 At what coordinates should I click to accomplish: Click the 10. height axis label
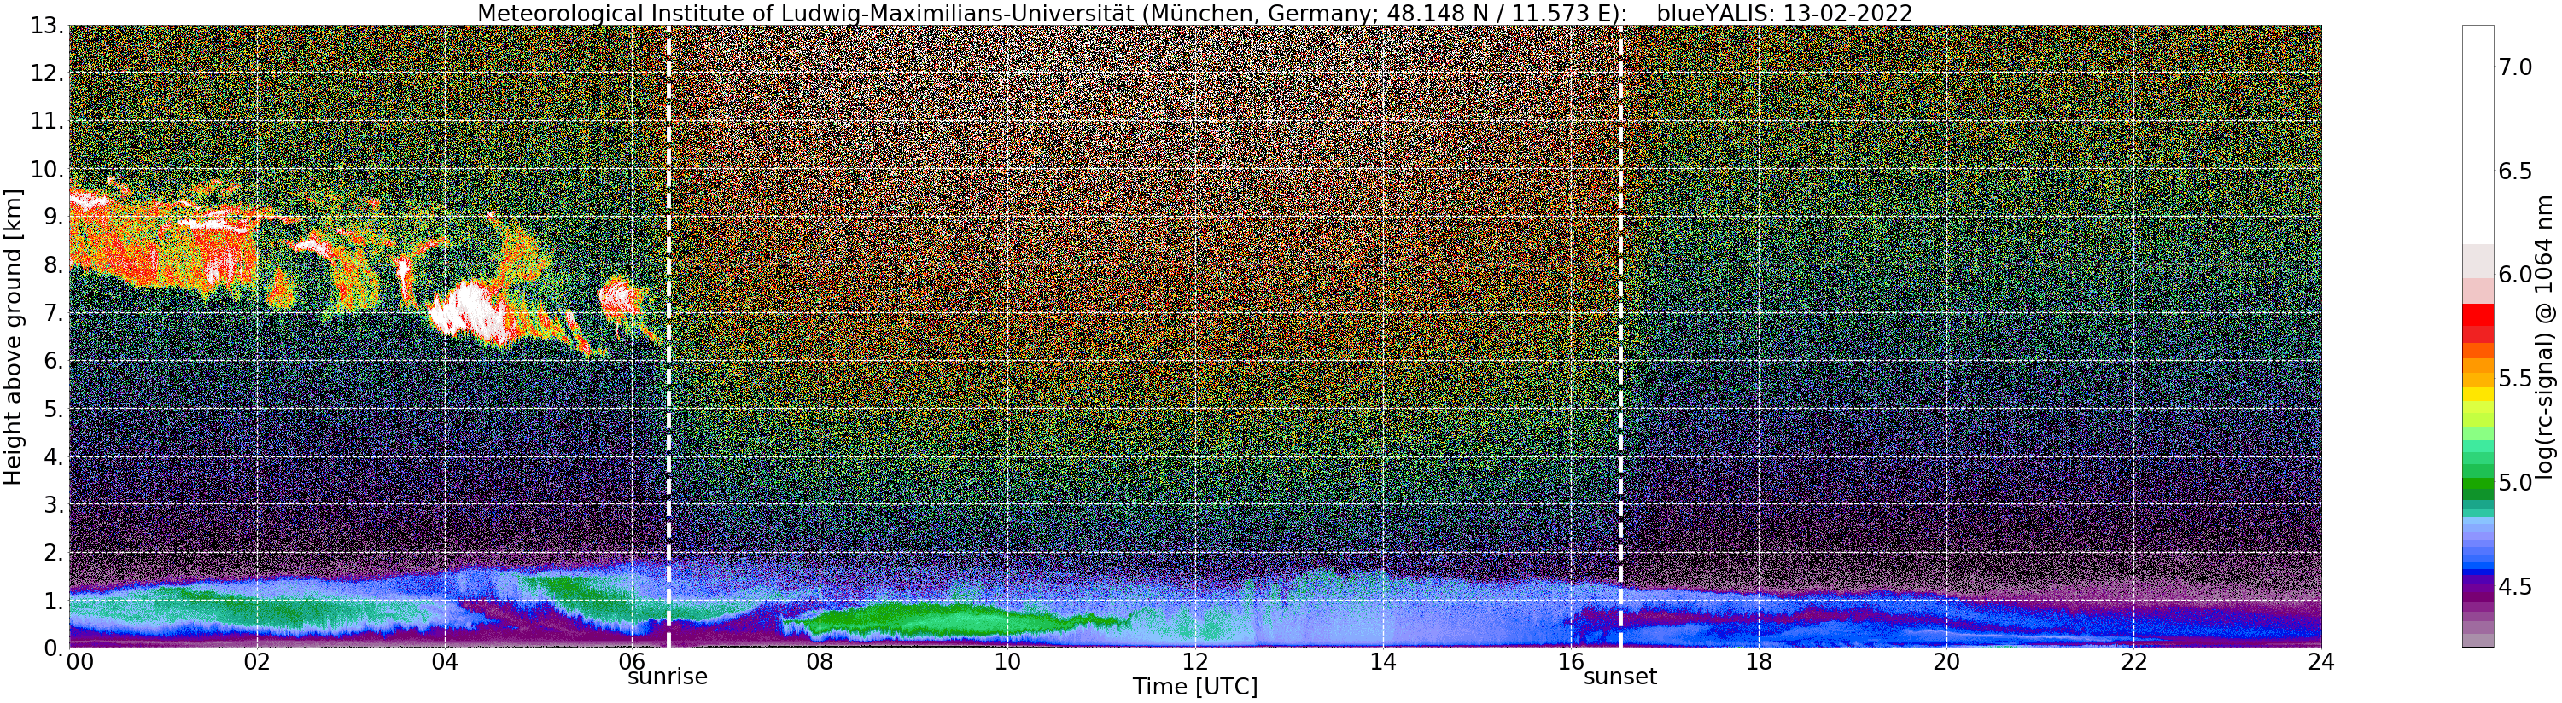point(47,169)
